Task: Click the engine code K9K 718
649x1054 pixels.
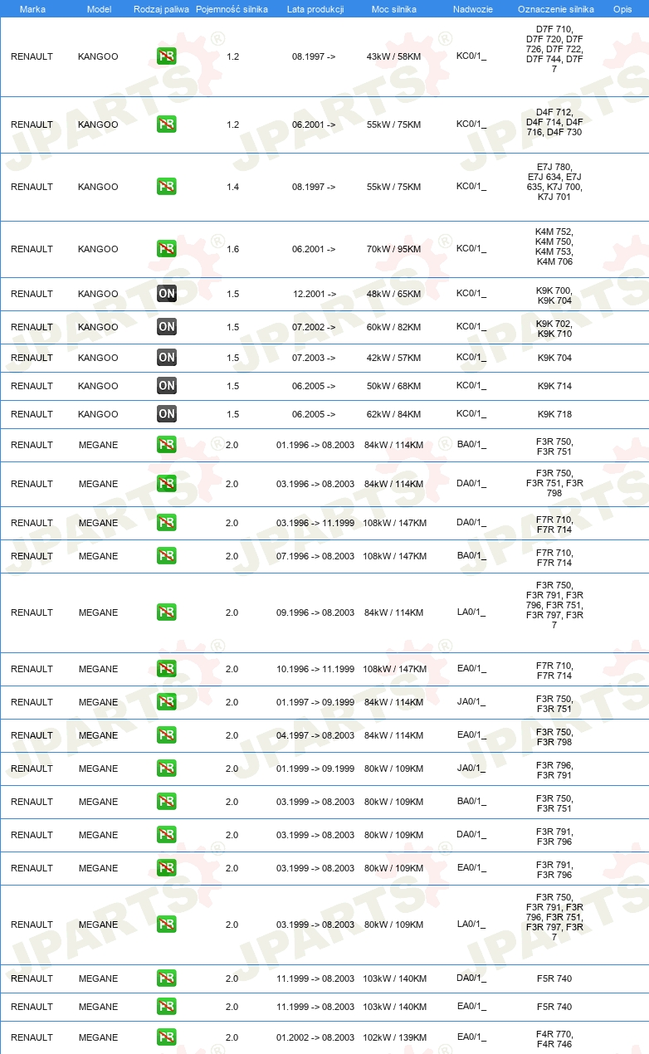Action: click(x=554, y=414)
